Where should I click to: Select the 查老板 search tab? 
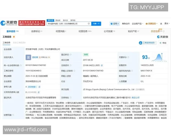pyautogui.click(x=58, y=20)
